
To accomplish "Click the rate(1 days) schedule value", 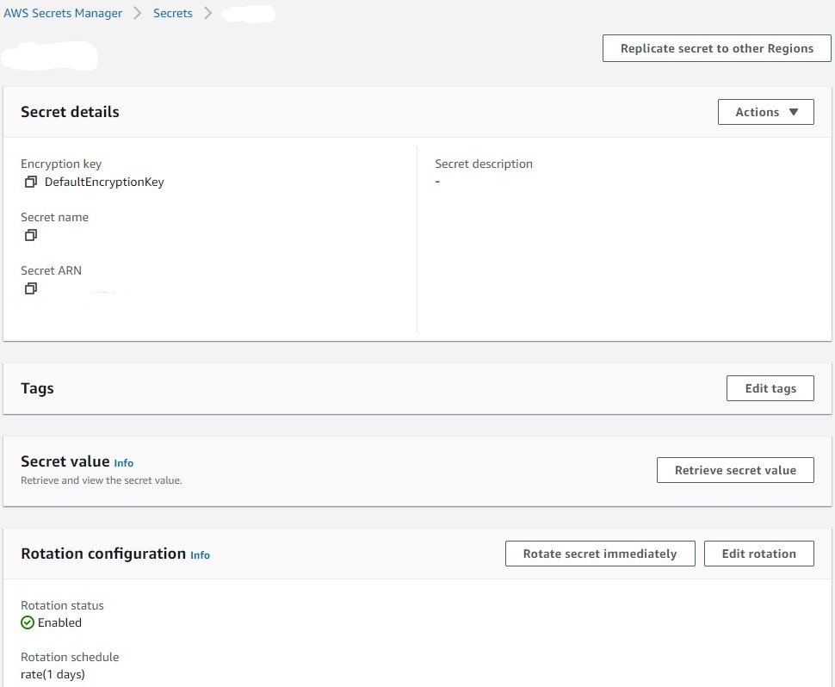I will pos(53,675).
